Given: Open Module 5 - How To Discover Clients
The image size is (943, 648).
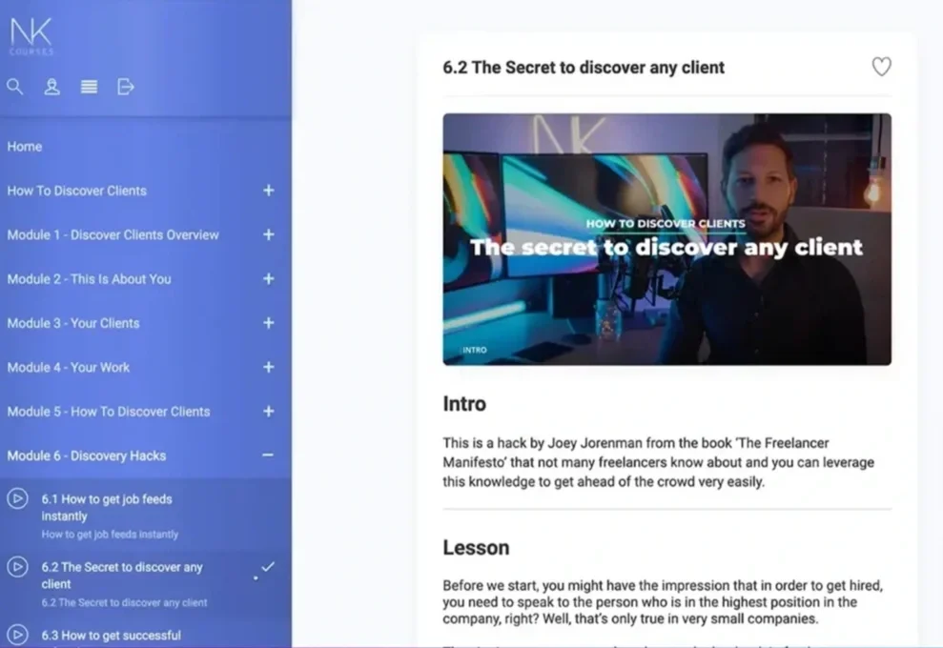Looking at the screenshot, I should tap(108, 411).
